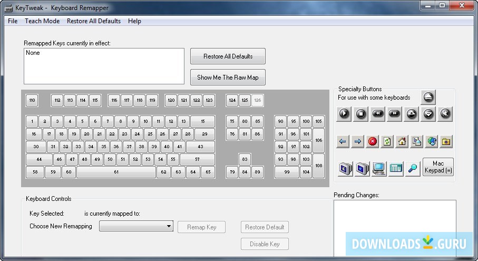Select the red browser Stop button
The width and height of the screenshot is (478, 261).
click(372, 141)
